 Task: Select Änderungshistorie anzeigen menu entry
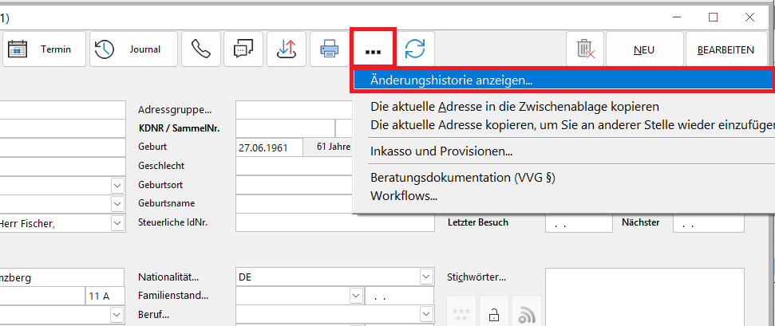[452, 80]
